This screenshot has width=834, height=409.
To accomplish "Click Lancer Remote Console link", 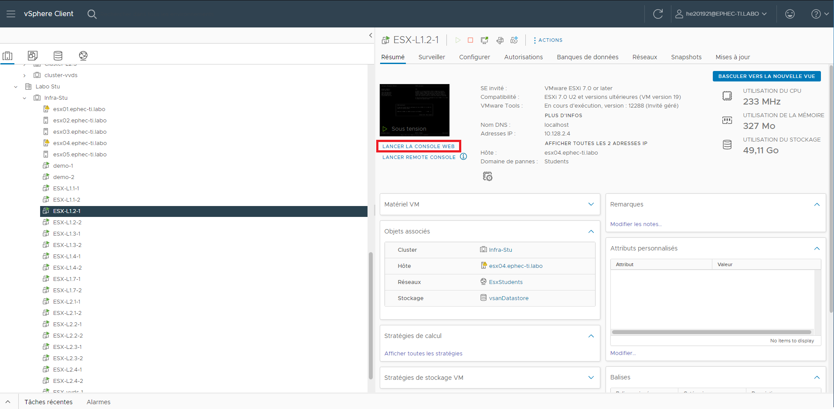I will coord(419,157).
